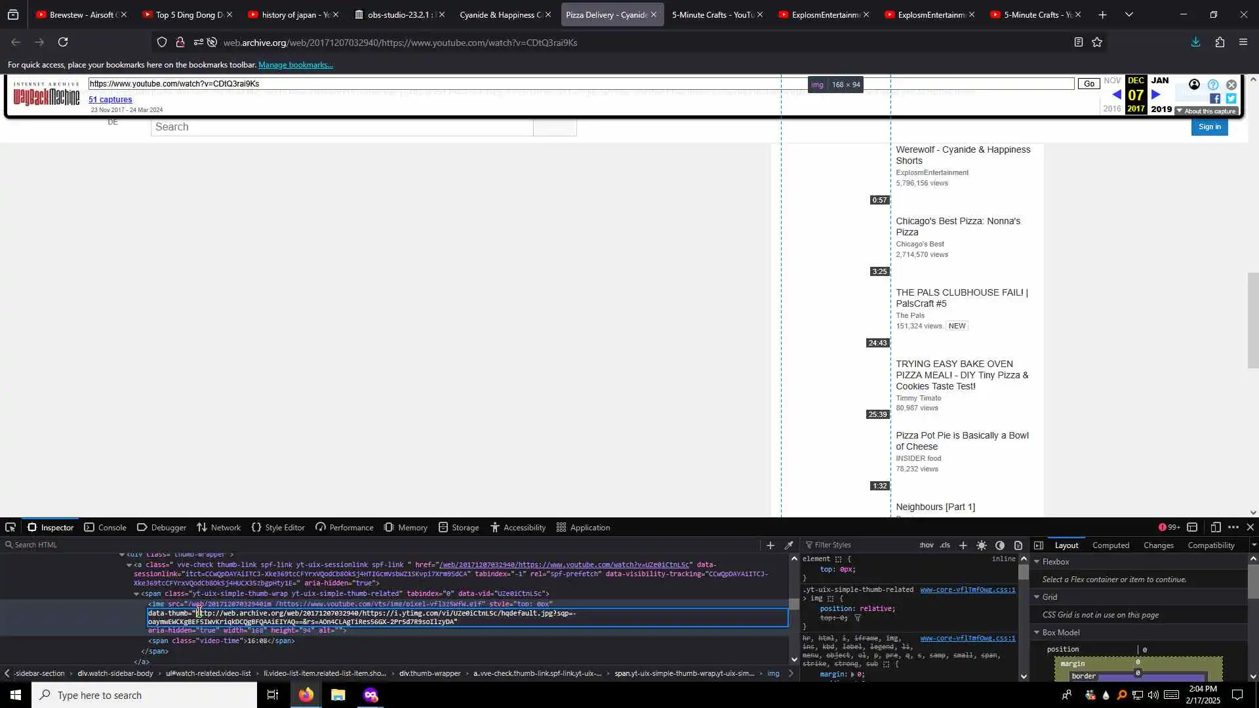The height and width of the screenshot is (708, 1259).
Task: Click the page's vertical scrollbar thumb
Action: coord(1253,320)
